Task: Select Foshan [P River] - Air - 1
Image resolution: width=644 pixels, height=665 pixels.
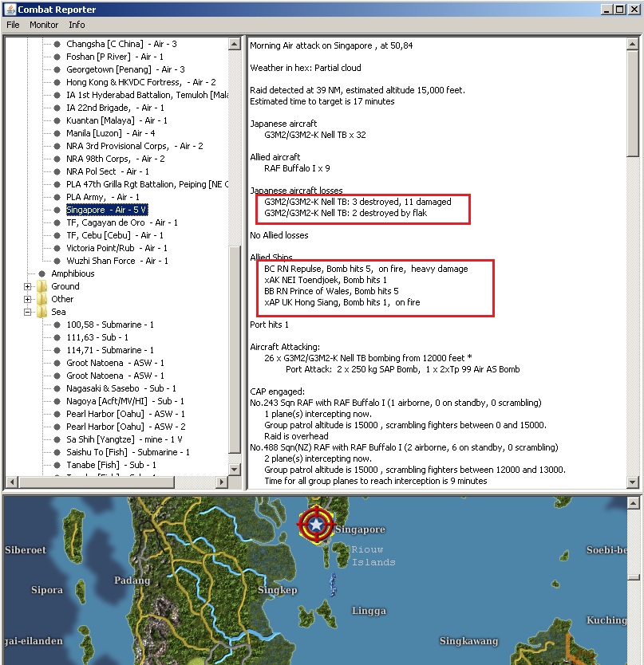Action: [115, 57]
